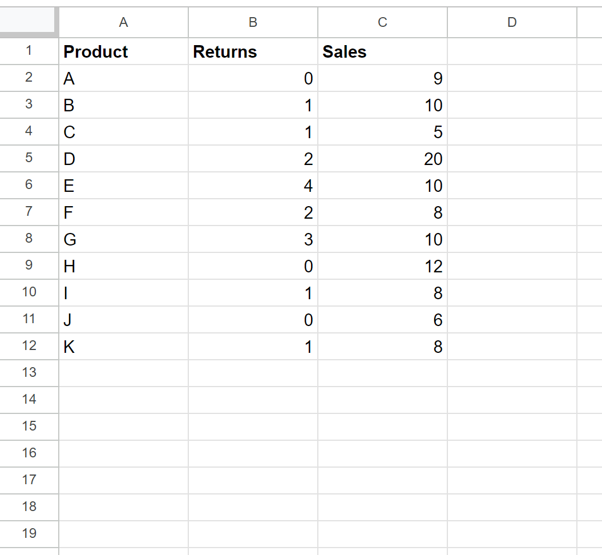Select column D header
The height and width of the screenshot is (555, 602).
pyautogui.click(x=512, y=22)
